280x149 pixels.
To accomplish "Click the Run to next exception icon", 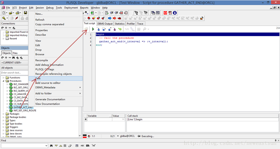I will click(x=114, y=29).
